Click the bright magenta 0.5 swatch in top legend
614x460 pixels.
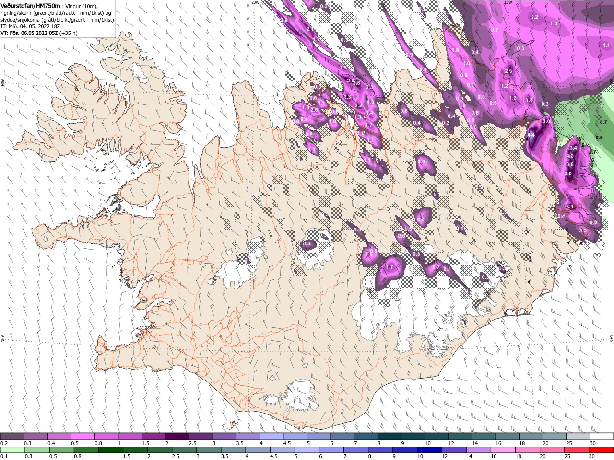click(x=83, y=436)
